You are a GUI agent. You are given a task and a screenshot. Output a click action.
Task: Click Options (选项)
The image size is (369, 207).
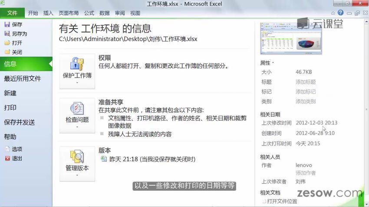pyautogui.click(x=17, y=149)
